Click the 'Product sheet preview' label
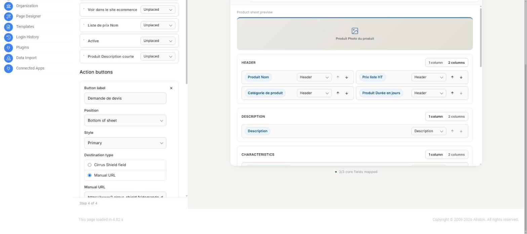The image size is (527, 234). [255, 12]
